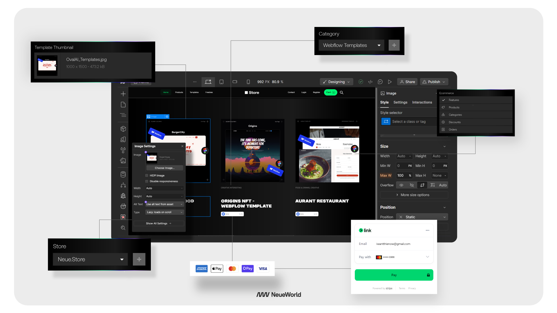Collapse the Size section
The width and height of the screenshot is (557, 313).
pos(444,147)
